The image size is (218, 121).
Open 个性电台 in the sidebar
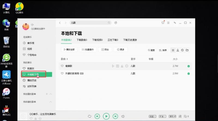coord(32,55)
